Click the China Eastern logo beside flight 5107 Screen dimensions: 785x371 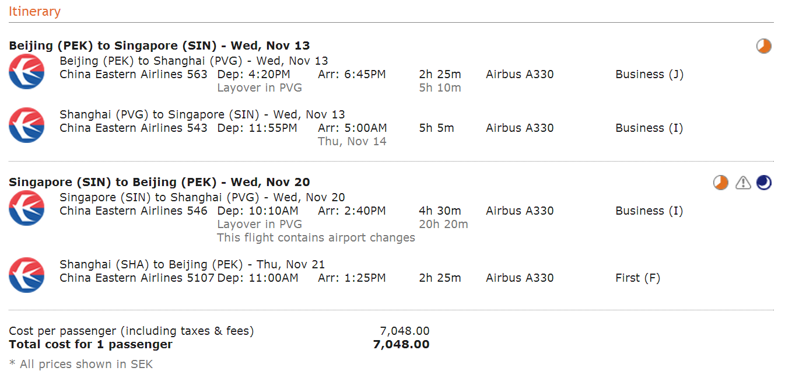tap(27, 275)
